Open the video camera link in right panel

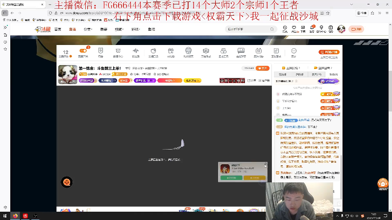point(323,68)
